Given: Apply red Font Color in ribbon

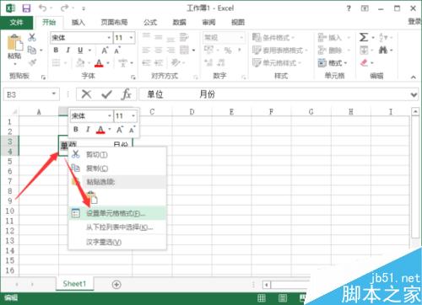Looking at the screenshot, I should (x=99, y=63).
